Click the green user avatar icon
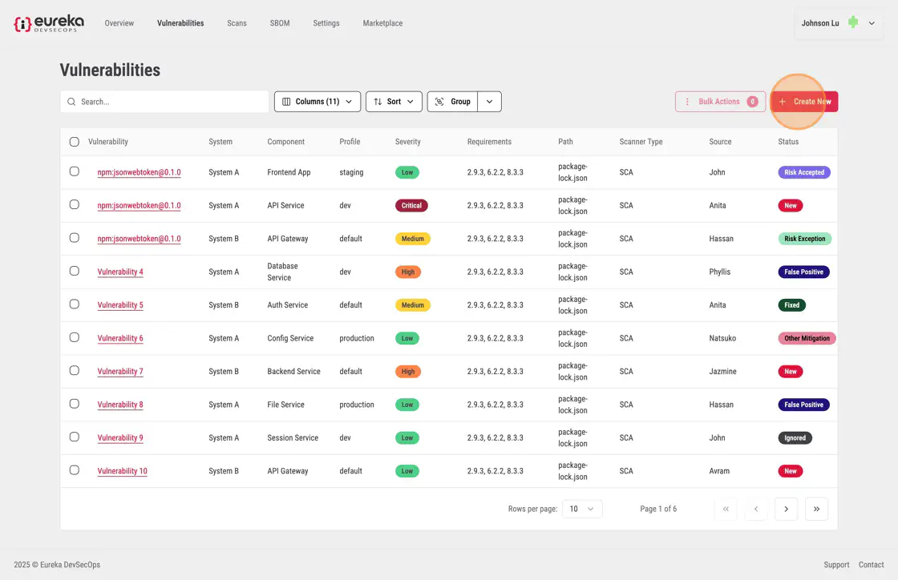 pyautogui.click(x=853, y=23)
